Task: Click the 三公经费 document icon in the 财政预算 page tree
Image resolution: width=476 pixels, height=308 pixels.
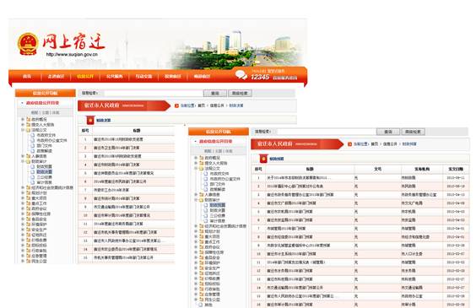Action: pyautogui.click(x=206, y=215)
